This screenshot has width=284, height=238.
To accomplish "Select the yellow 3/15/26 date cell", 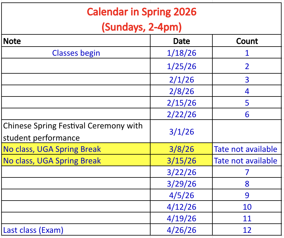I will [182, 161].
